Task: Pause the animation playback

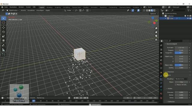Action: (x=81, y=98)
